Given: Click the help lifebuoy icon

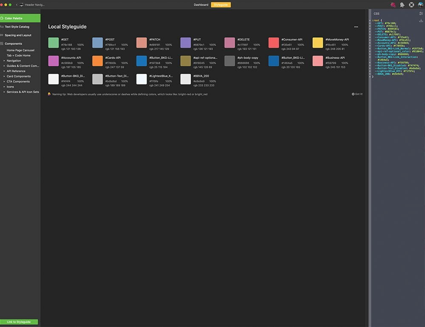Looking at the screenshot, I should [411, 5].
